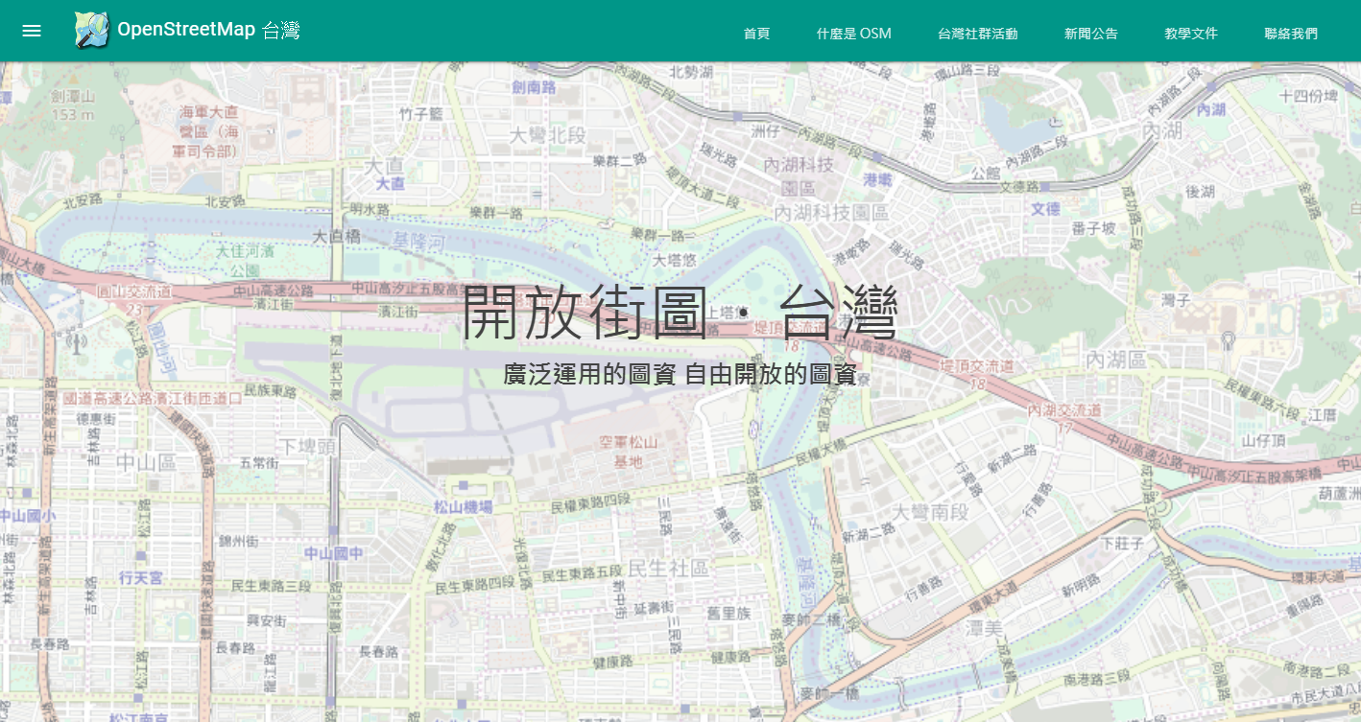Click the 中山國中 station label
Screen dimensions: 1361x722
click(334, 553)
